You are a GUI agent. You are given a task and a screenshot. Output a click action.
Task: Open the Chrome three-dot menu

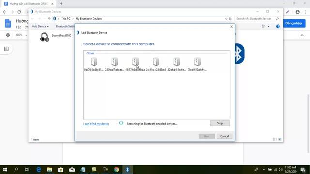(x=305, y=12)
